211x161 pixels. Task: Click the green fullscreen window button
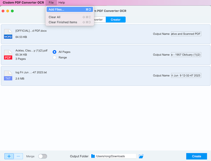[x=12, y=11]
